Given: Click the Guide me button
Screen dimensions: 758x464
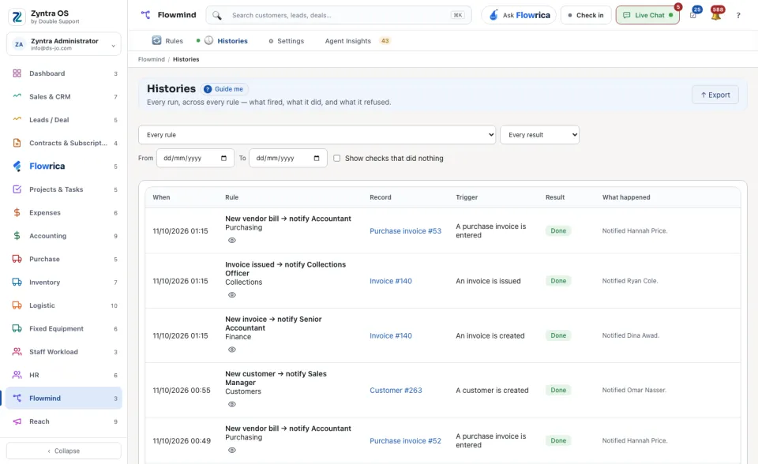Looking at the screenshot, I should point(224,89).
